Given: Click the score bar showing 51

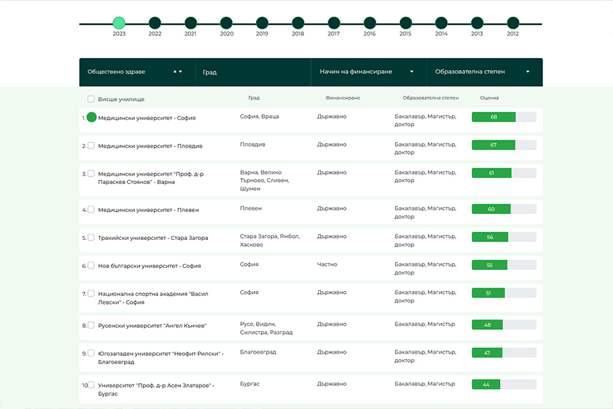Looking at the screenshot, I should pyautogui.click(x=504, y=292).
